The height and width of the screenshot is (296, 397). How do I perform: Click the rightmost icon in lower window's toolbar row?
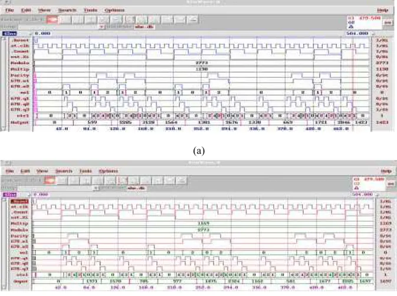pyautogui.click(x=181, y=180)
